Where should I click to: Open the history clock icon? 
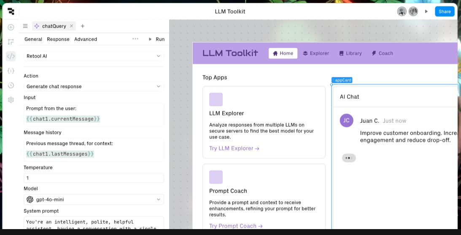coord(11,85)
